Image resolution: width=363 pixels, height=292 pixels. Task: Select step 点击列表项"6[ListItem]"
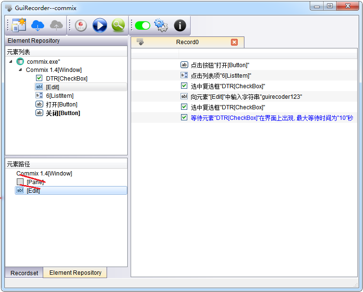tap(221, 76)
